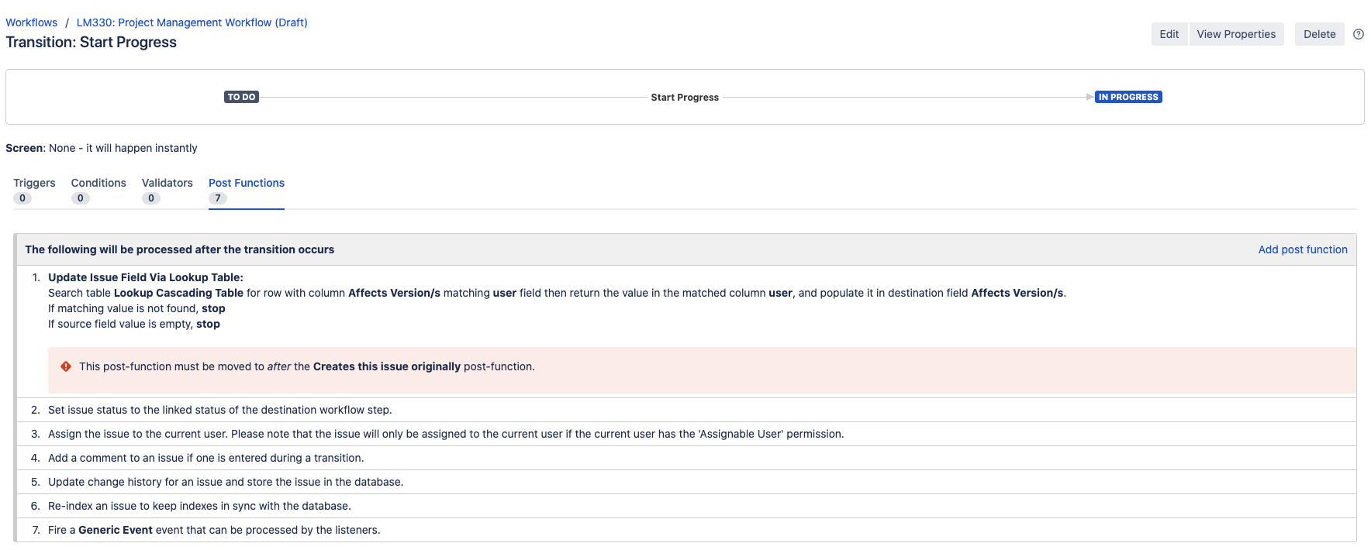Click the Add post function link

[1302, 249]
